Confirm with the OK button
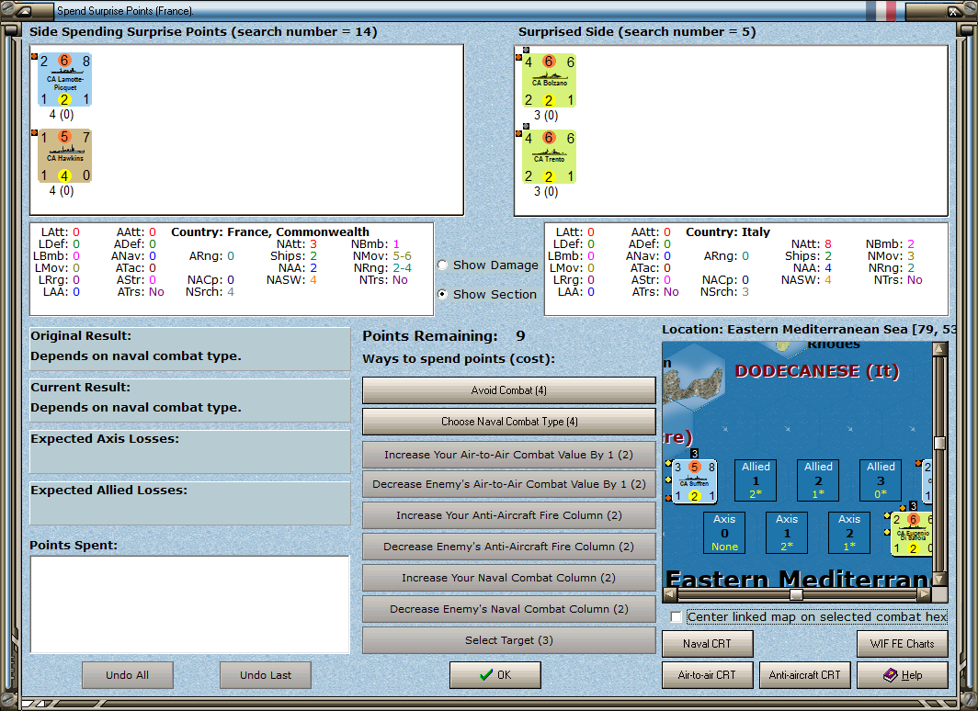 [x=495, y=675]
